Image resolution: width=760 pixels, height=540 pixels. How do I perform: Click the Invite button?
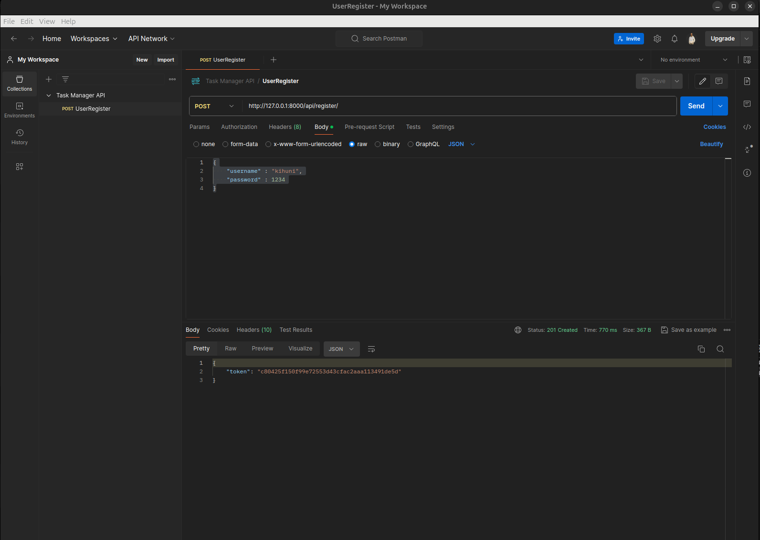629,39
